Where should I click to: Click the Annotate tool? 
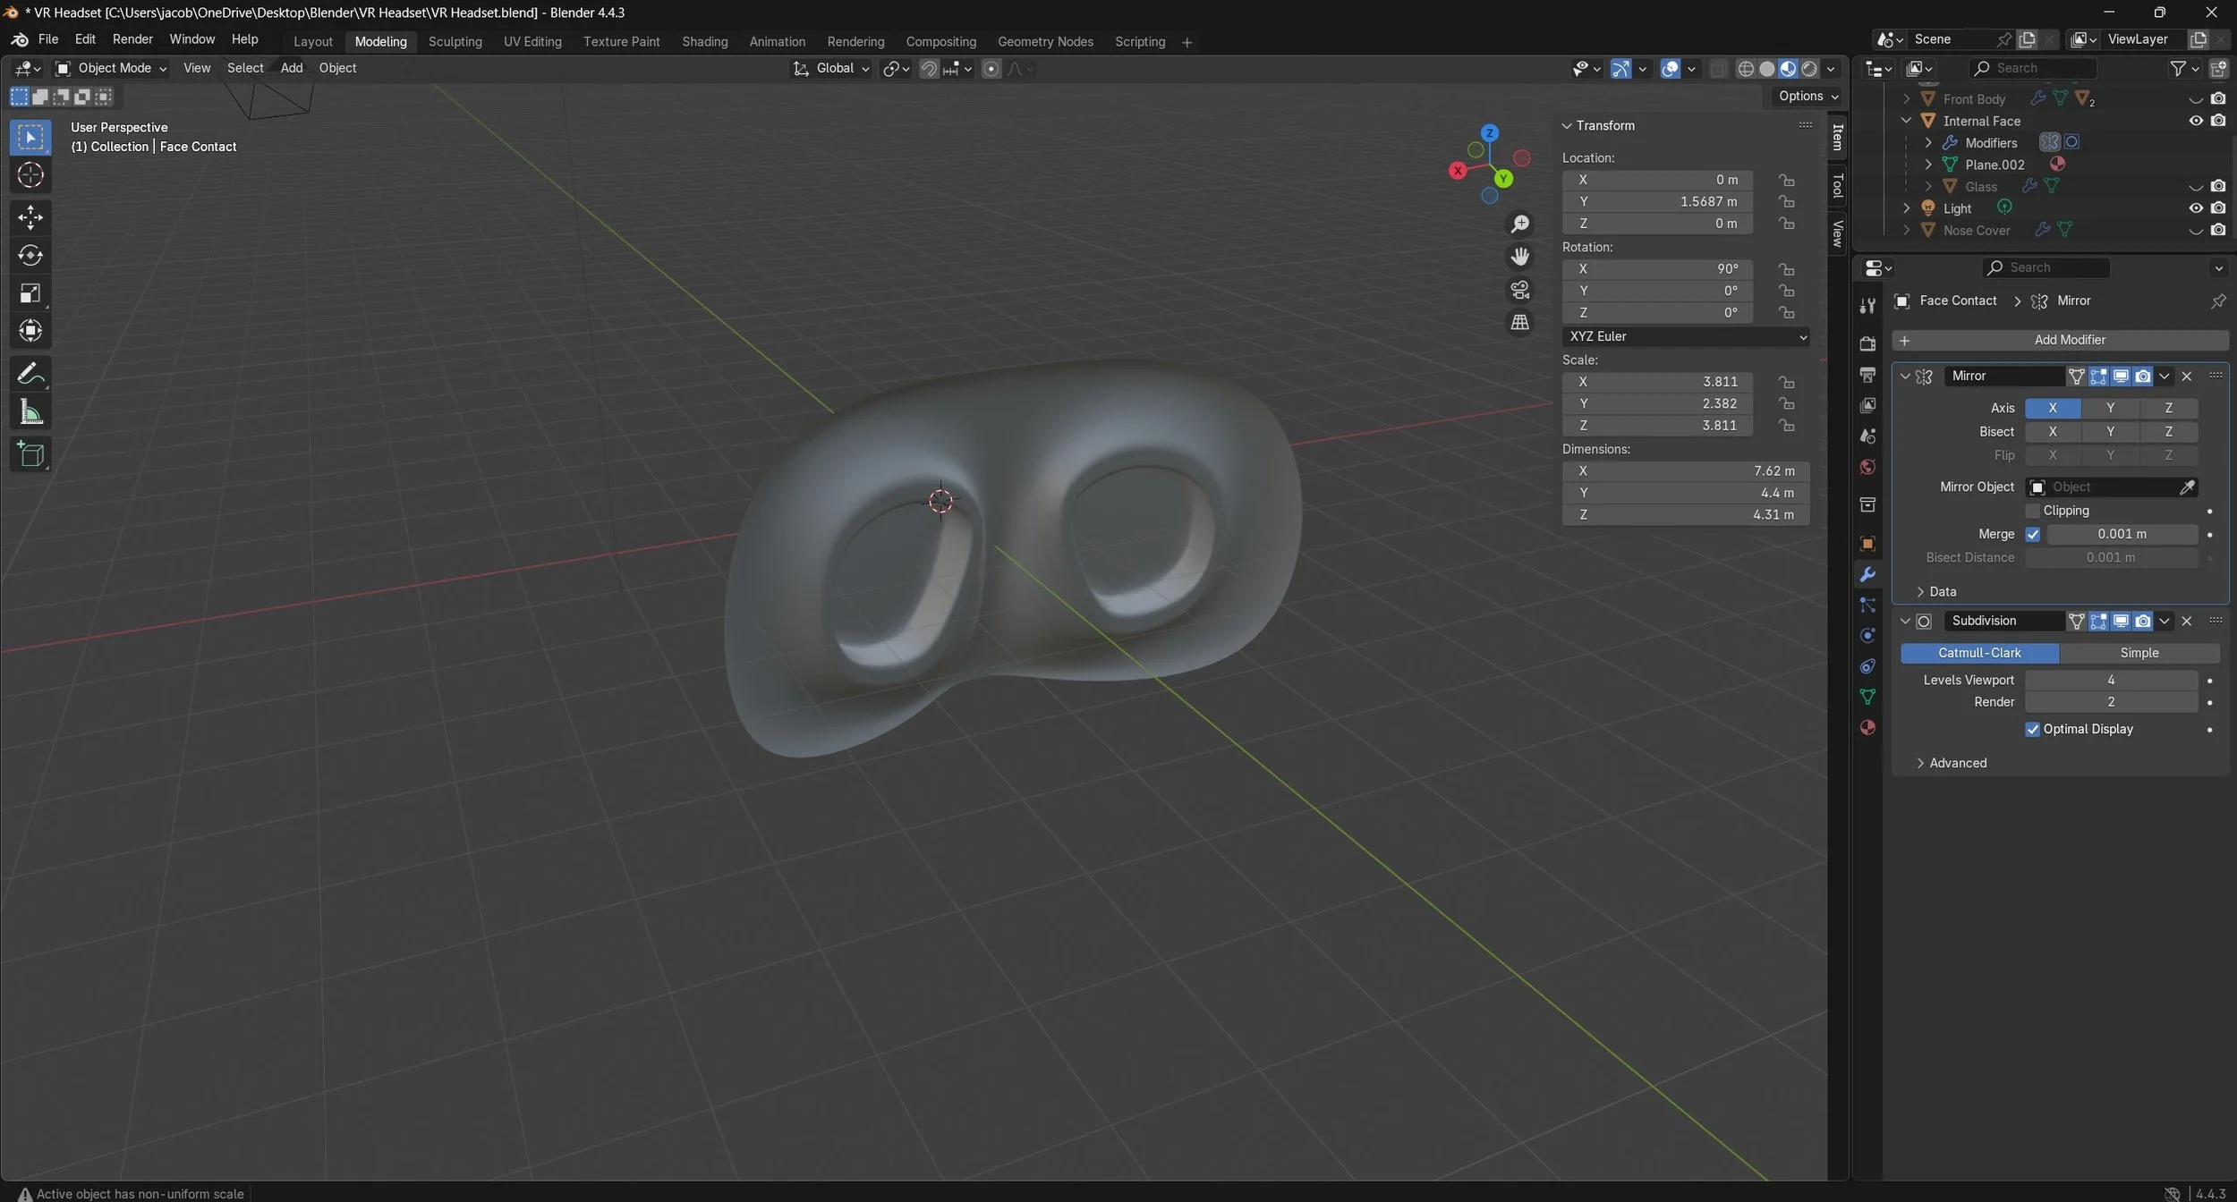click(x=30, y=373)
